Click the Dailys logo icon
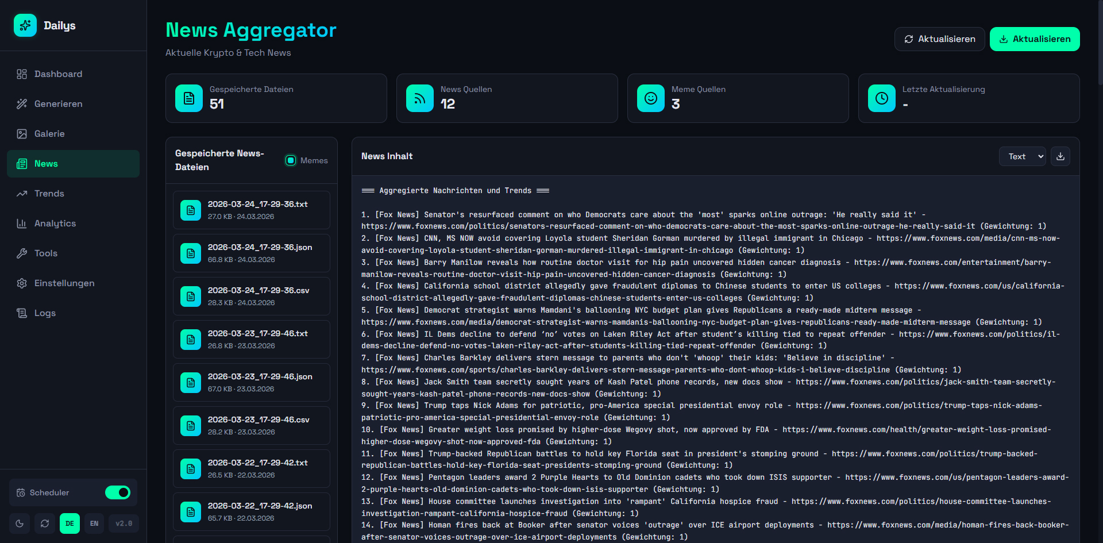Image resolution: width=1103 pixels, height=543 pixels. click(25, 25)
